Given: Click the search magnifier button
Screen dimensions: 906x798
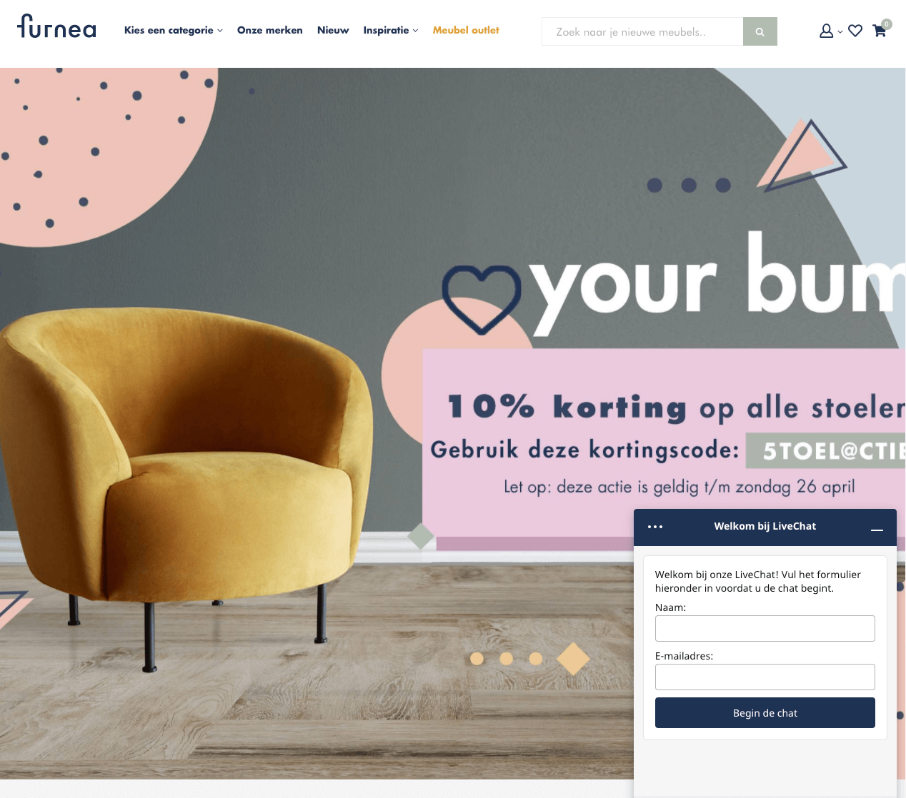Looking at the screenshot, I should click(x=760, y=32).
